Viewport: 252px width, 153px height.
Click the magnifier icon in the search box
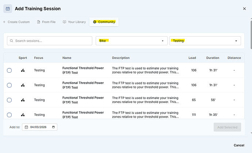pyautogui.click(x=11, y=41)
